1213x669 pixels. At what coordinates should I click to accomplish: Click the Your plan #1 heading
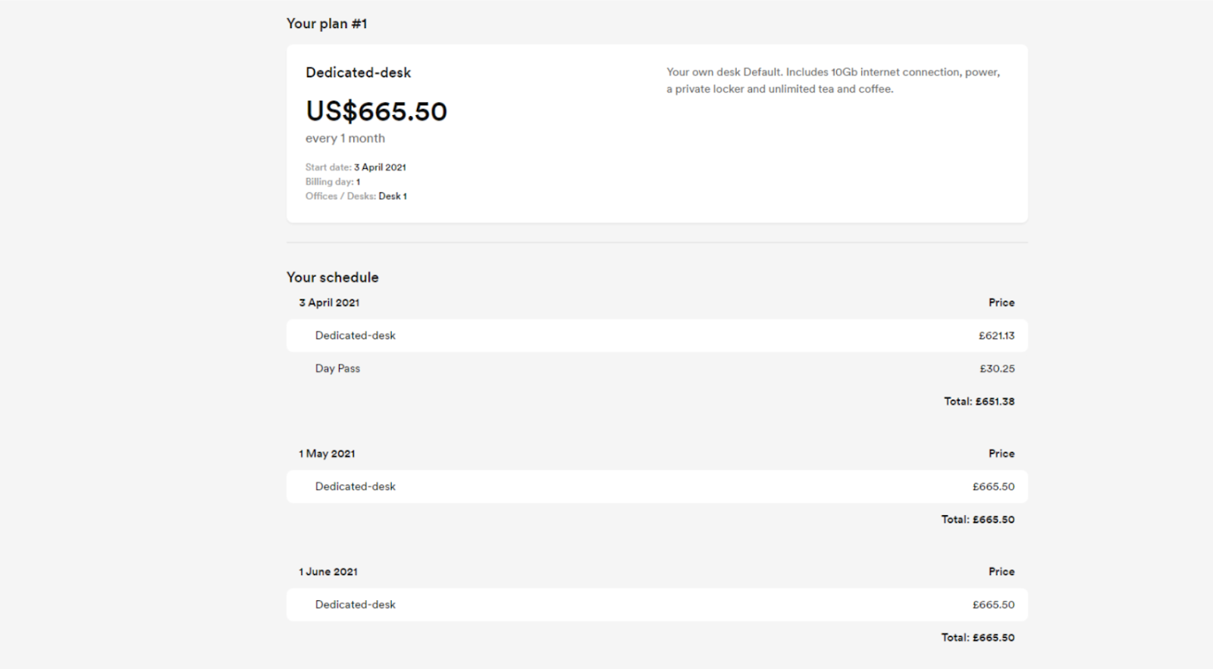327,23
